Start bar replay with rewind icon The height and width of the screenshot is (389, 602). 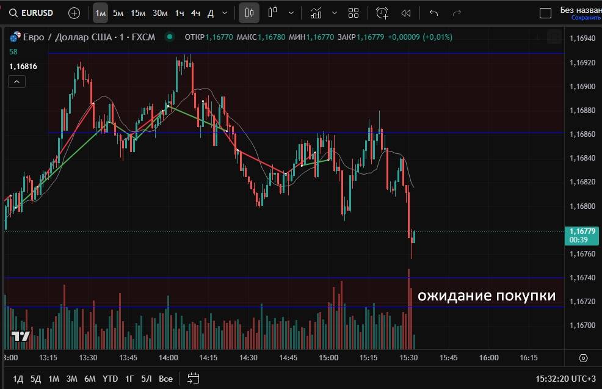(x=406, y=13)
